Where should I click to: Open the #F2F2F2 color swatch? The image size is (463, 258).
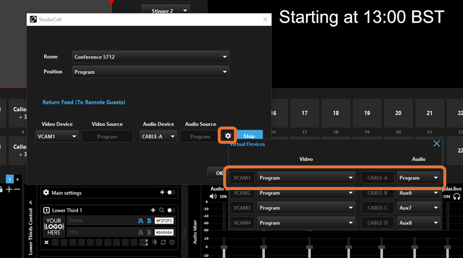click(x=164, y=221)
